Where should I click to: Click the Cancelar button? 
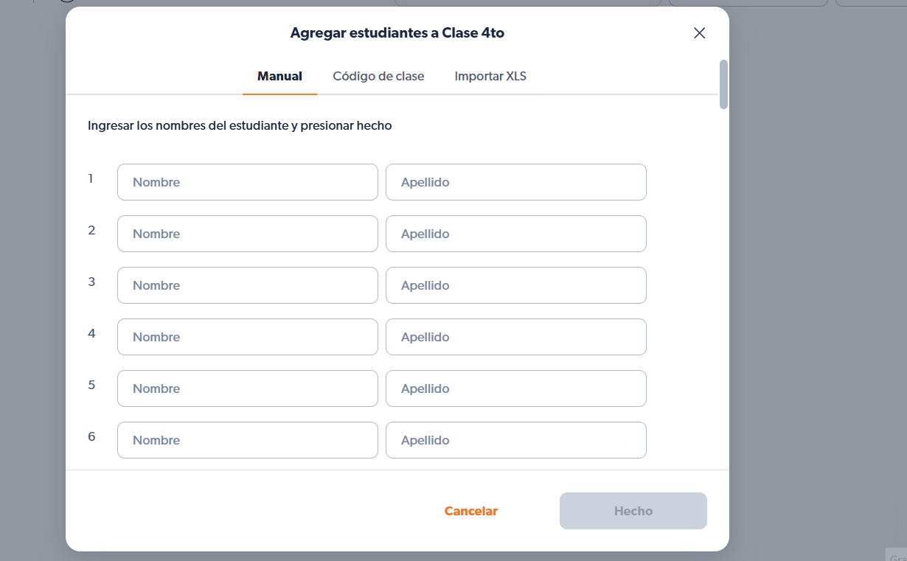[470, 510]
